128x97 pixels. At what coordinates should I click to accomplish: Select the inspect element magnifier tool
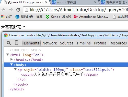pos(9,43)
